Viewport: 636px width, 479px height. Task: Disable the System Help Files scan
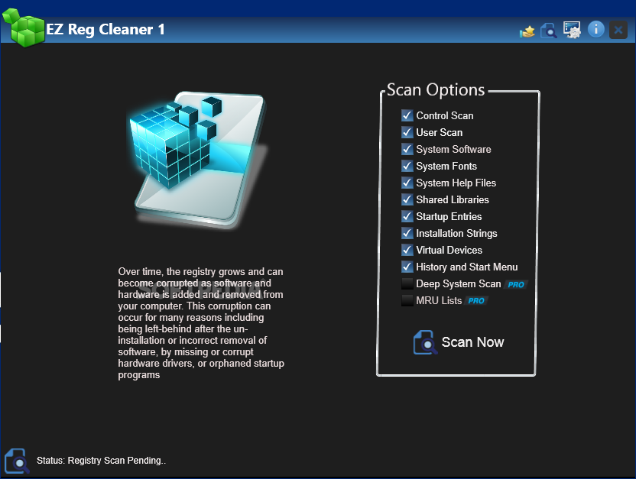coord(407,183)
